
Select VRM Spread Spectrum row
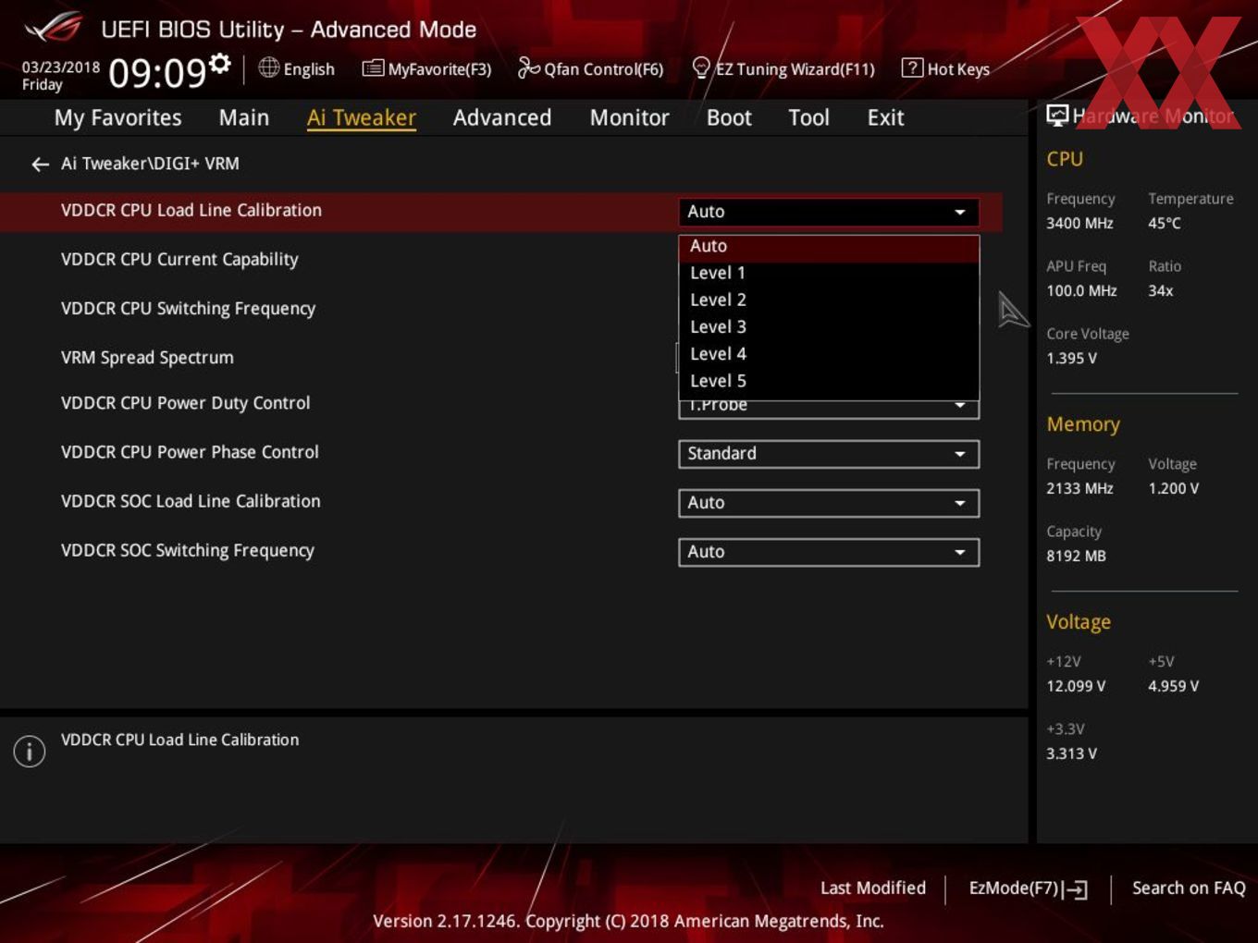click(x=147, y=358)
